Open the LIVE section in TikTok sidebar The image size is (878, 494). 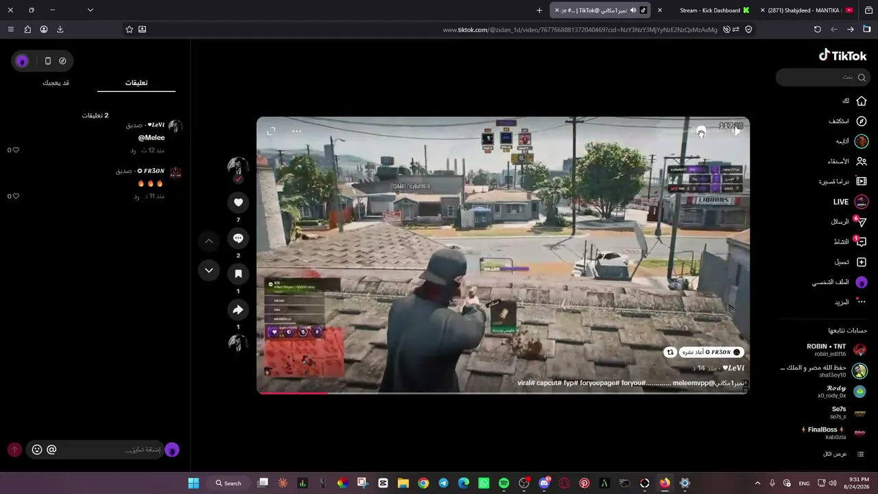[x=851, y=202]
